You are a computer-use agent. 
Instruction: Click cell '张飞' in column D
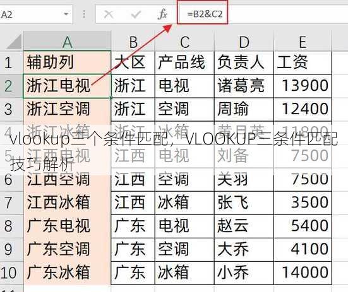tap(244, 202)
